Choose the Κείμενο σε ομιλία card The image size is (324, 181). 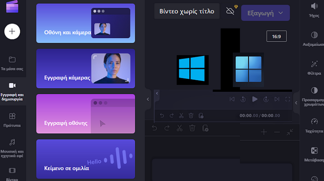point(86,159)
